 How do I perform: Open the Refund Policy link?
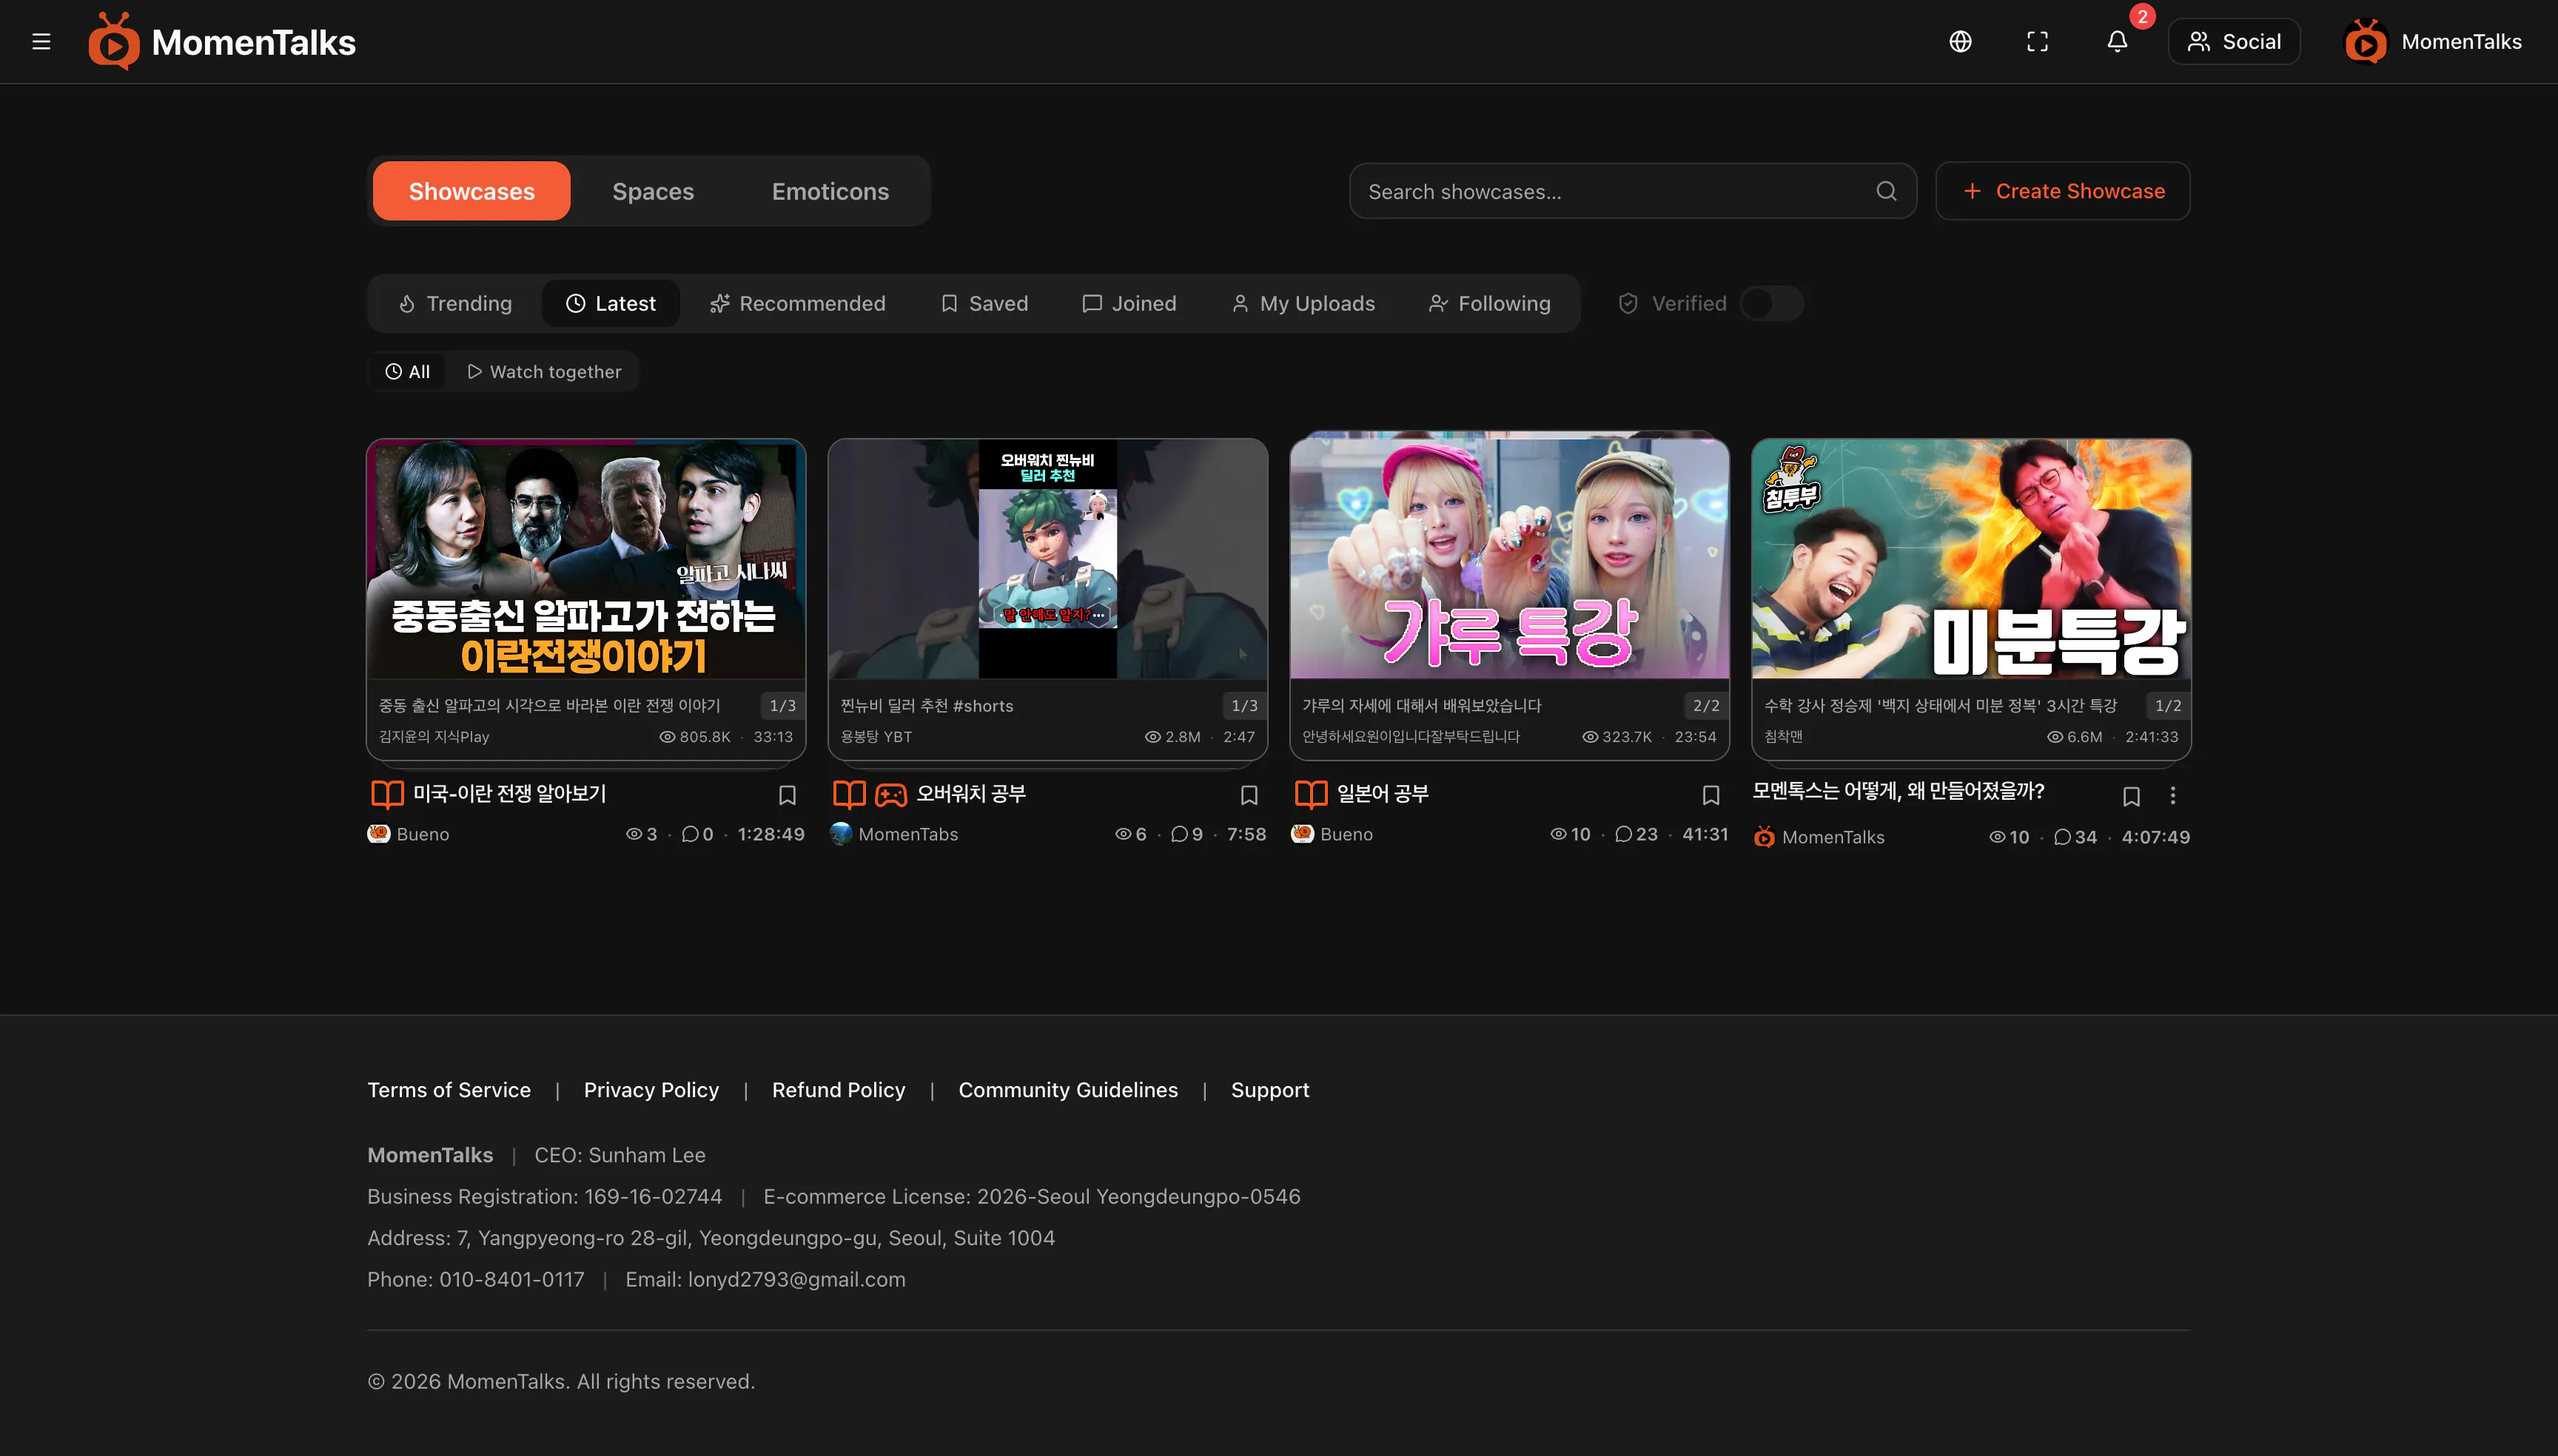click(x=839, y=1090)
